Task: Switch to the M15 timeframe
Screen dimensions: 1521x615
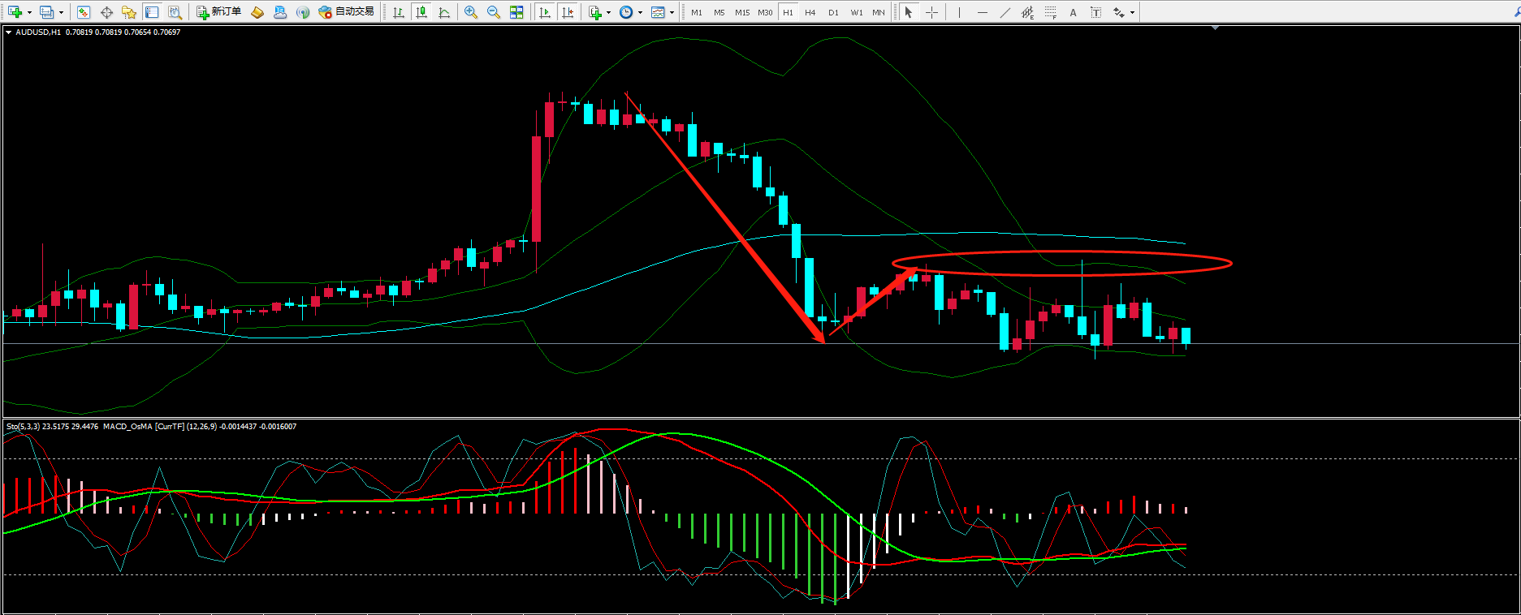Action: point(741,12)
